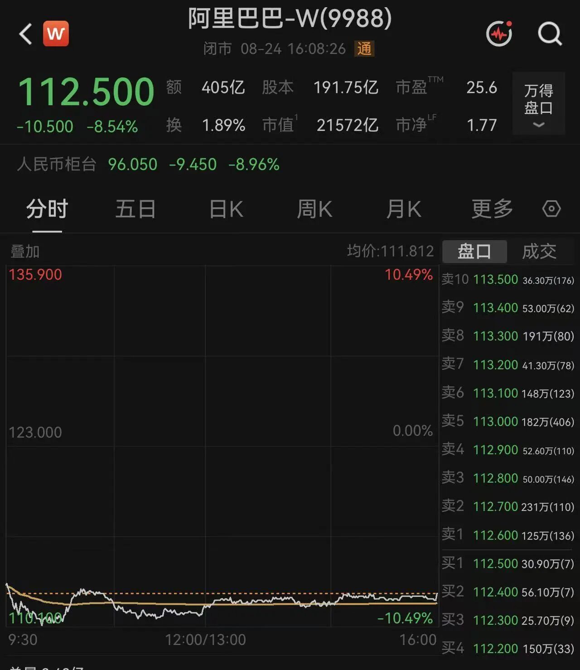Viewport: 580px width, 670px height.
Task: Tap the closed-market timestamp 08-24 16:08:26
Action: [293, 49]
